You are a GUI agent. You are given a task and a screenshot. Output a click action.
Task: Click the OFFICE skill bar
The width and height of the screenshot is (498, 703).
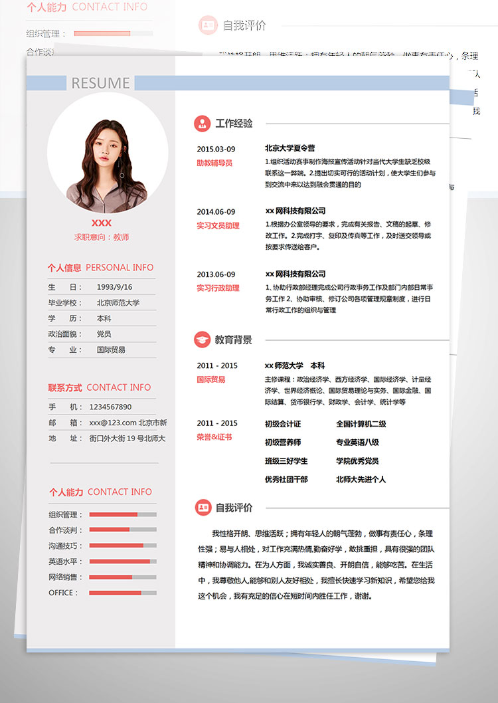tap(123, 593)
